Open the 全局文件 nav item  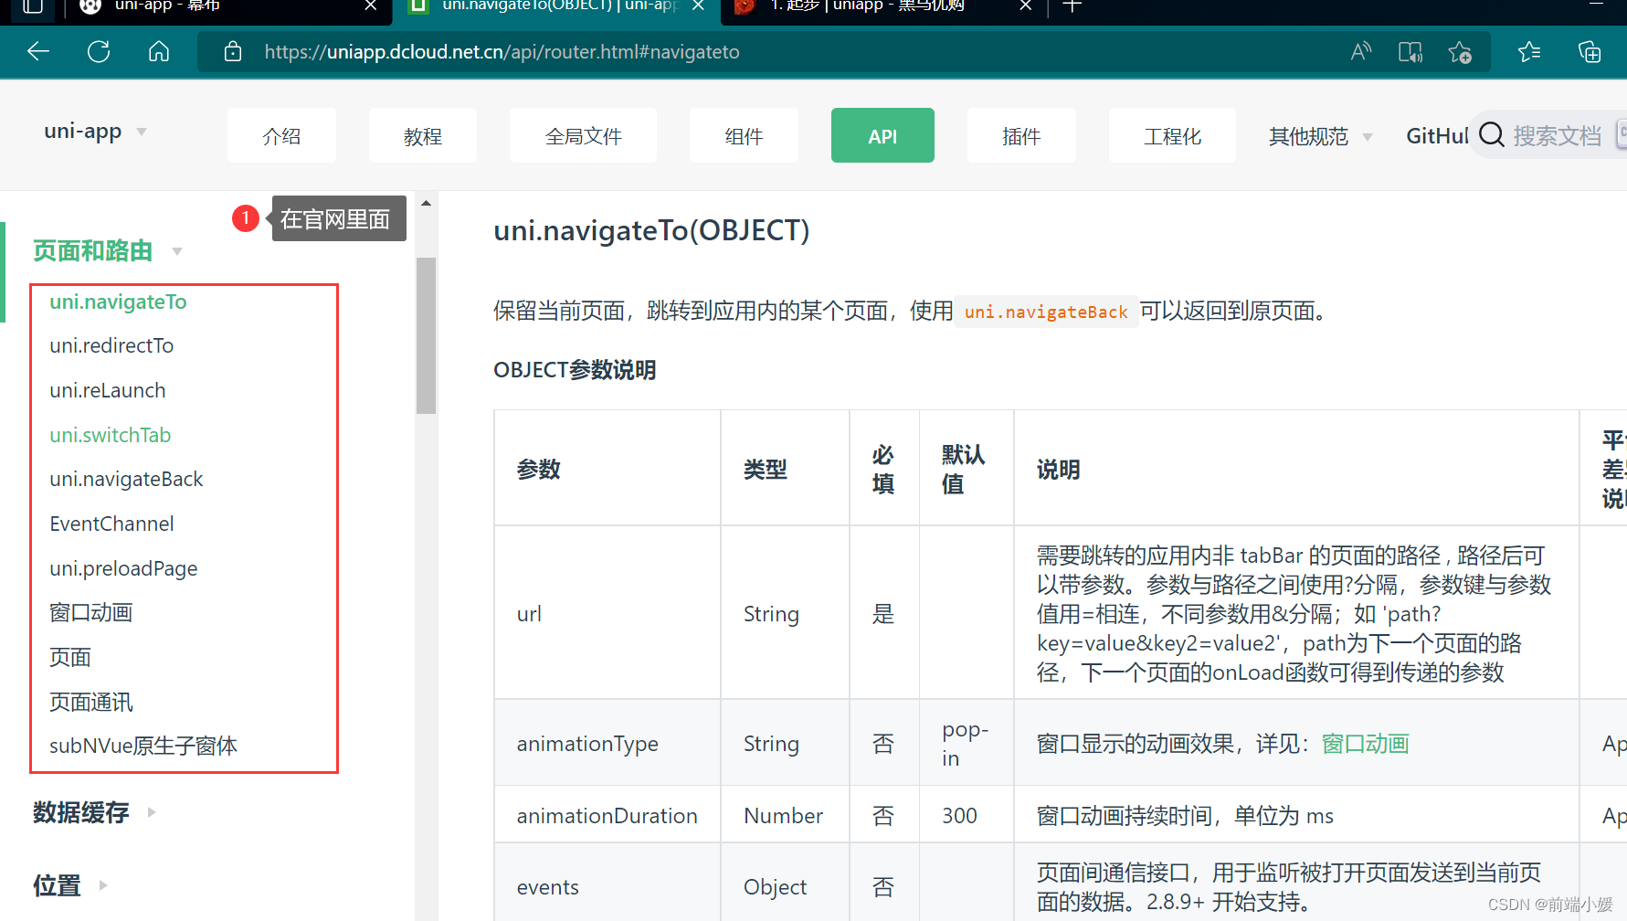(x=583, y=135)
